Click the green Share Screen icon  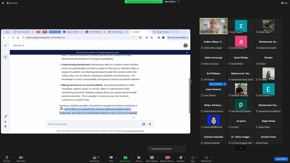(x=125, y=158)
